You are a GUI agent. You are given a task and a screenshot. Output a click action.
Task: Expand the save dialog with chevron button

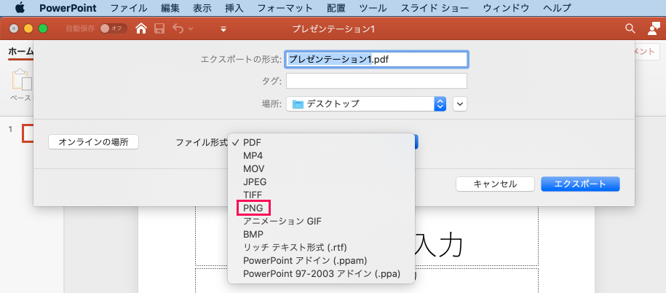pos(460,103)
